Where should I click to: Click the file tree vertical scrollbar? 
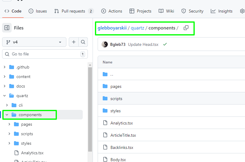click(x=90, y=107)
